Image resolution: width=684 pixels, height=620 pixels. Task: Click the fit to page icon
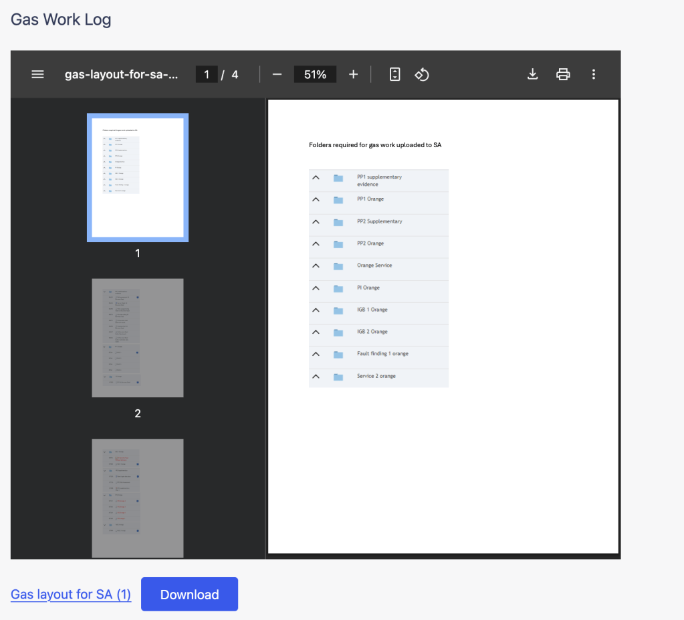point(395,74)
